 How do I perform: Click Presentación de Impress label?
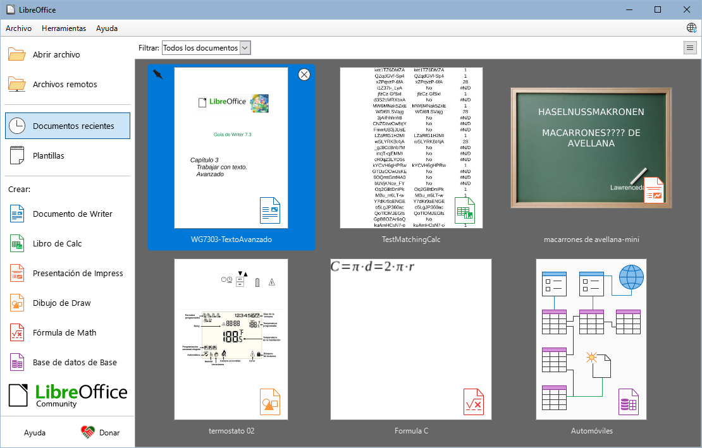78,273
